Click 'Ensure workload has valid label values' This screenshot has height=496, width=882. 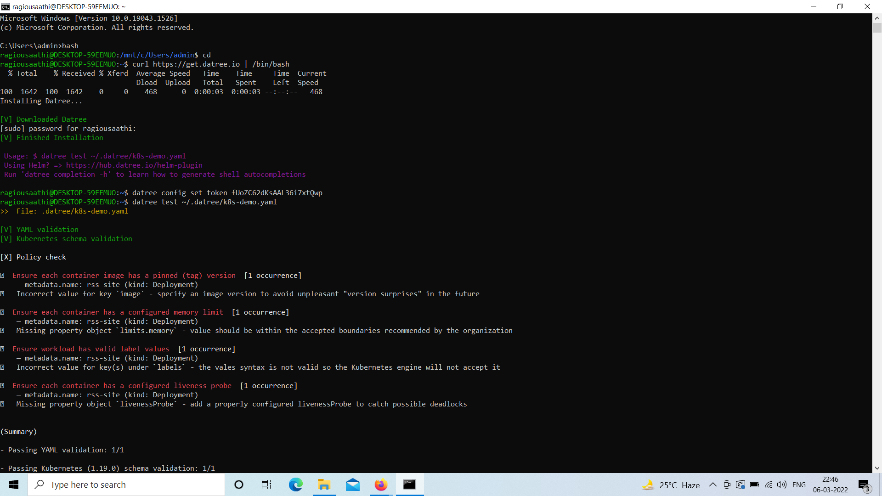tap(91, 349)
